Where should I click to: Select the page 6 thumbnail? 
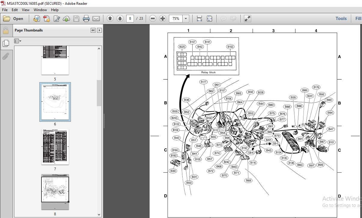tap(55, 102)
